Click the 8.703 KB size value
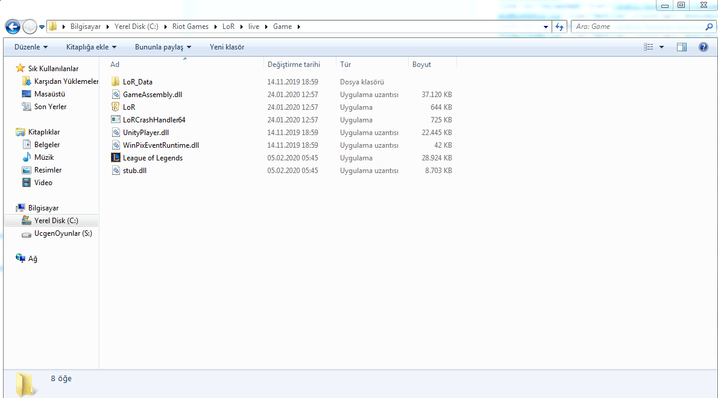718x398 pixels. point(438,171)
